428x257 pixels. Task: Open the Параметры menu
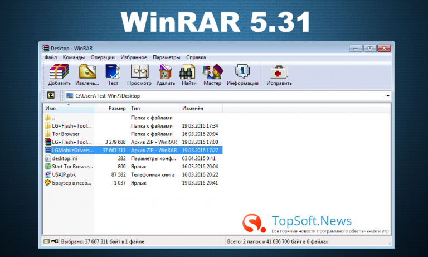tap(167, 57)
